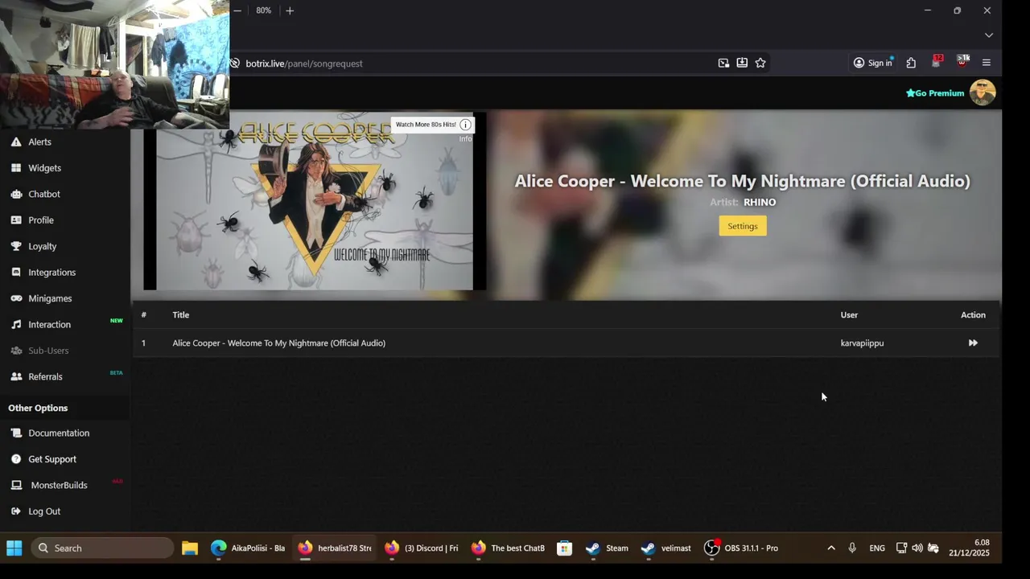This screenshot has width=1030, height=579.
Task: Skip the Alice Cooper song in queue
Action: 973,343
